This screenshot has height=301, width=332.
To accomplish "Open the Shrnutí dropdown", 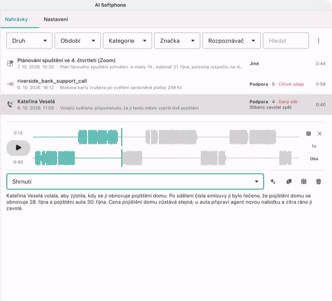I will [135, 181].
